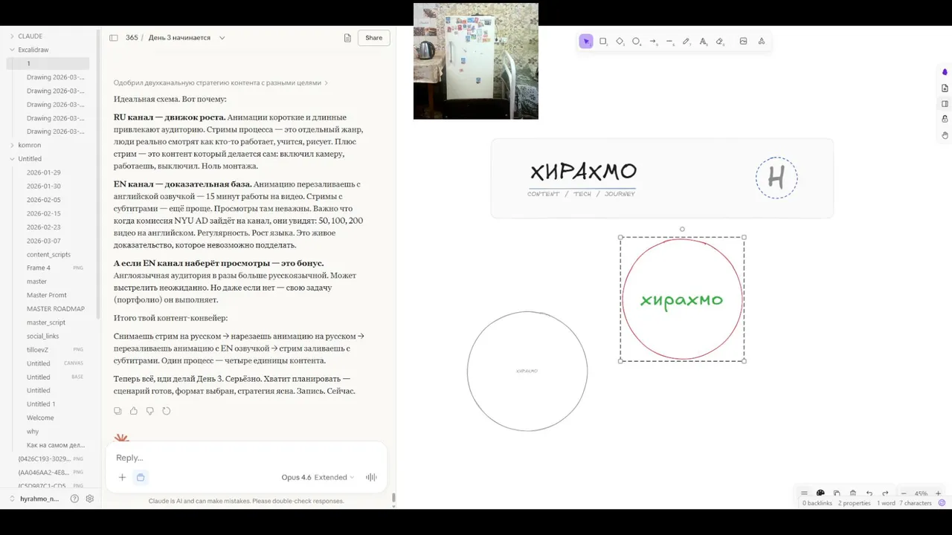This screenshot has height=535, width=952.
Task: Click the trash delete icon
Action: tap(852, 493)
